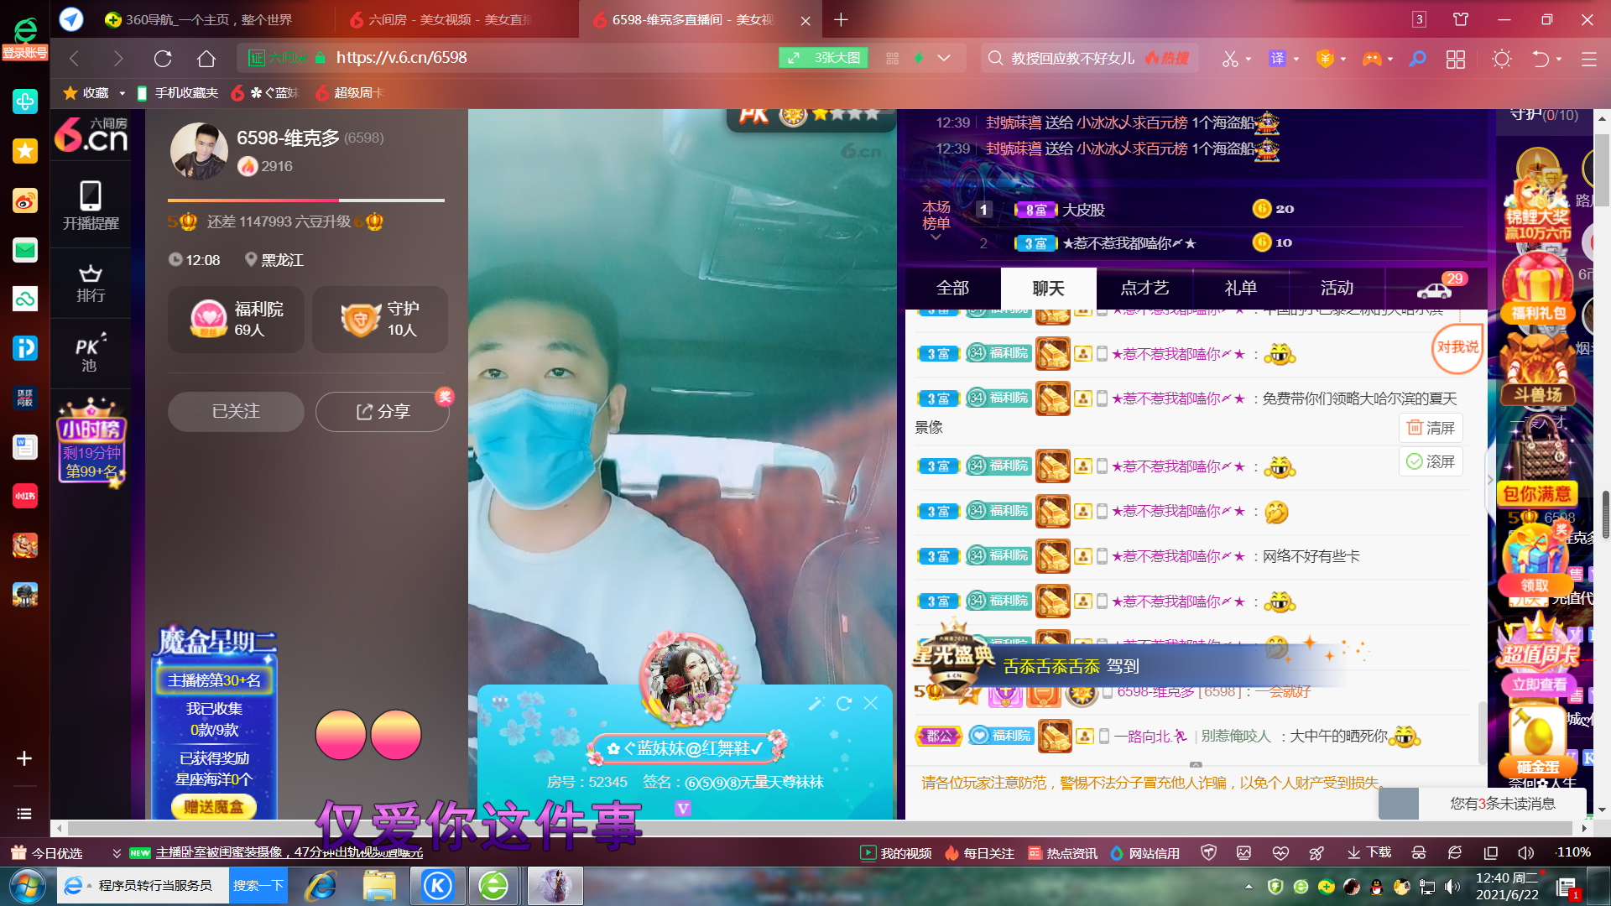The image size is (1611, 906).
Task: Click the page horizontal scrollbar
Action: 821,829
